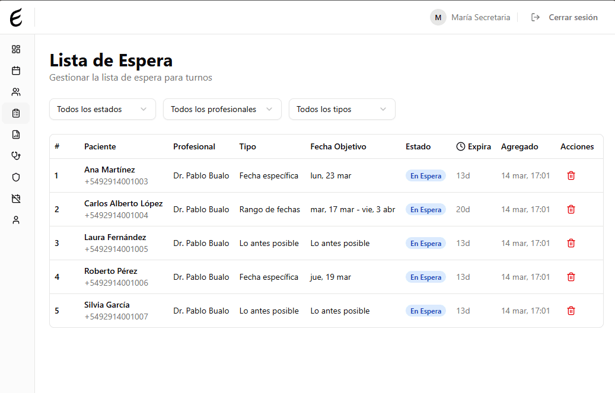This screenshot has height=393, width=615.
Task: Sort the table by Fecha Objetivo column
Action: (x=338, y=146)
